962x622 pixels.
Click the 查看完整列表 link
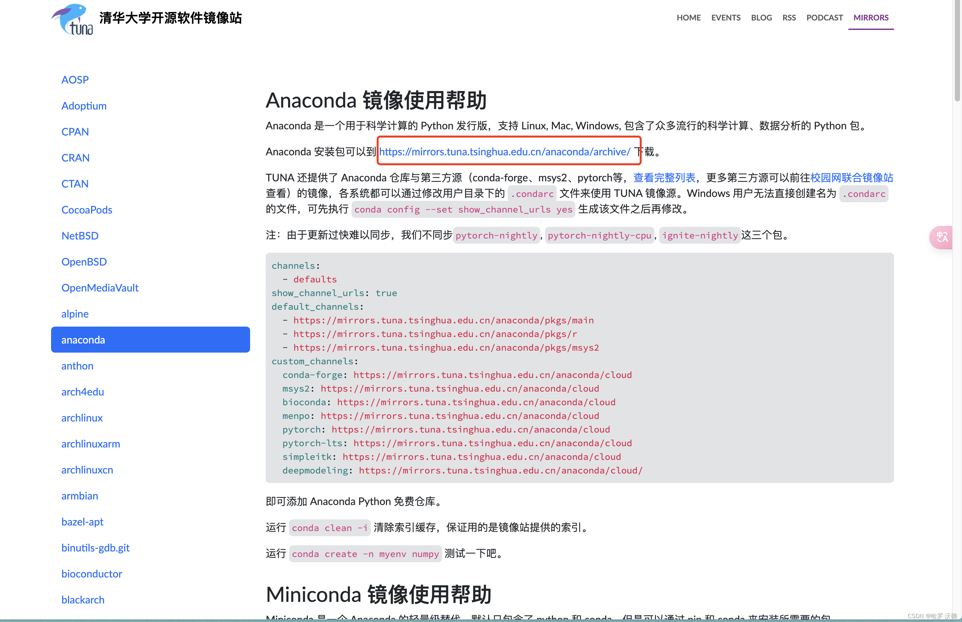tap(664, 178)
